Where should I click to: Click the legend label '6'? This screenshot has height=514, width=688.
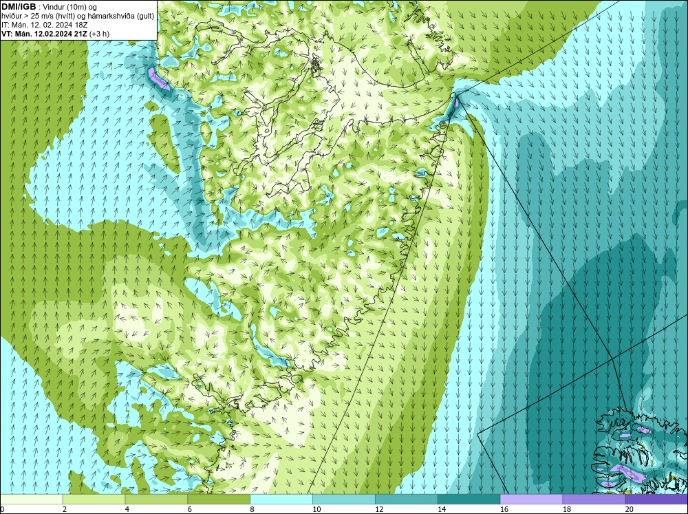pyautogui.click(x=190, y=509)
